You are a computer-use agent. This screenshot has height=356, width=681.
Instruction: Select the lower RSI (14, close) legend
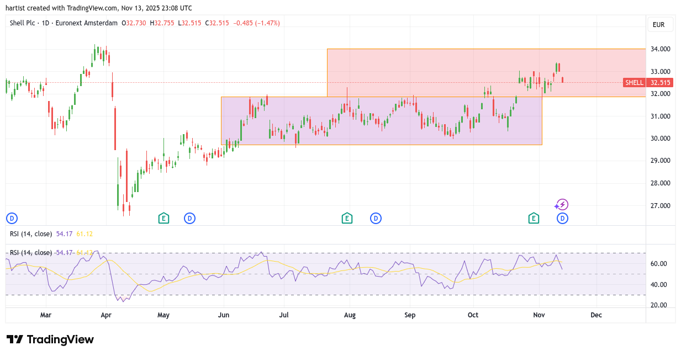[x=31, y=253]
